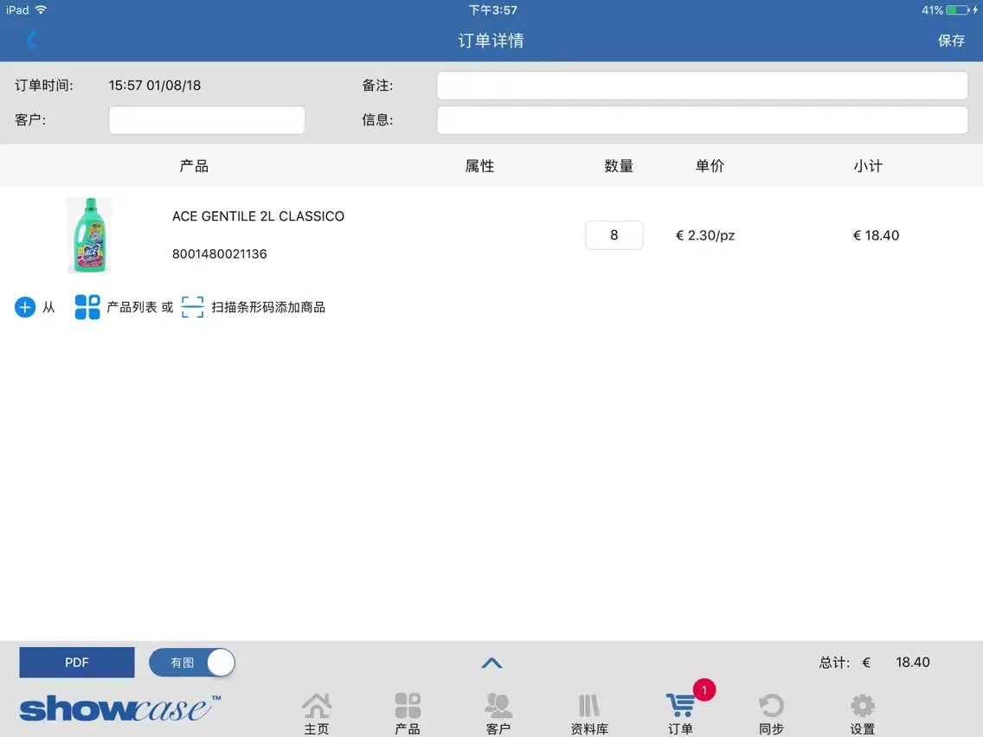Viewport: 983px width, 737px height.
Task: Edit the quantity box showing 8
Action: point(614,235)
